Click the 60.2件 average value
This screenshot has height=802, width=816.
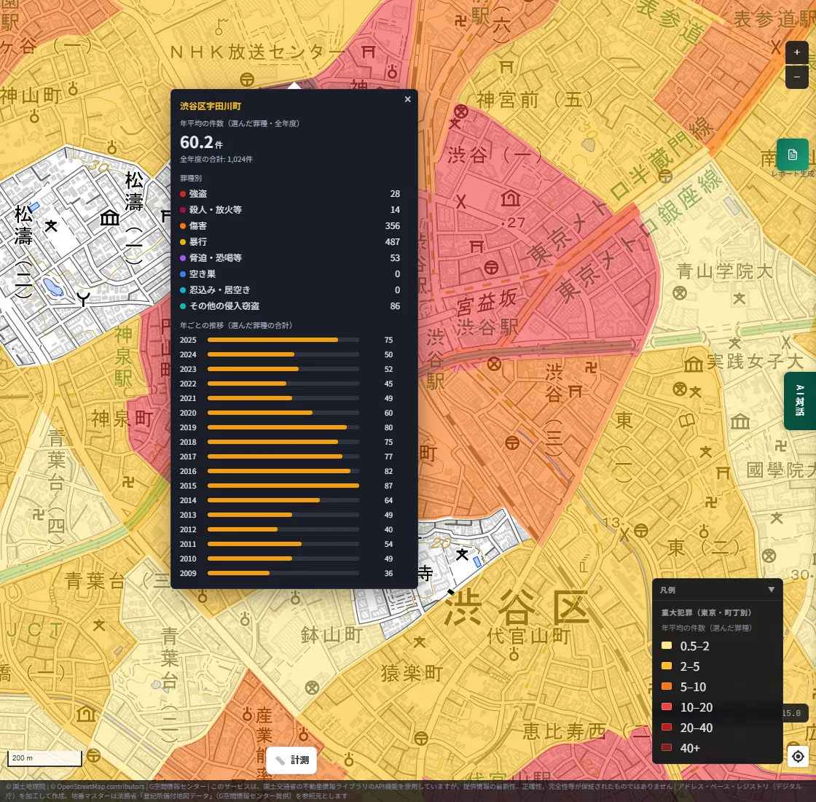[x=201, y=142]
